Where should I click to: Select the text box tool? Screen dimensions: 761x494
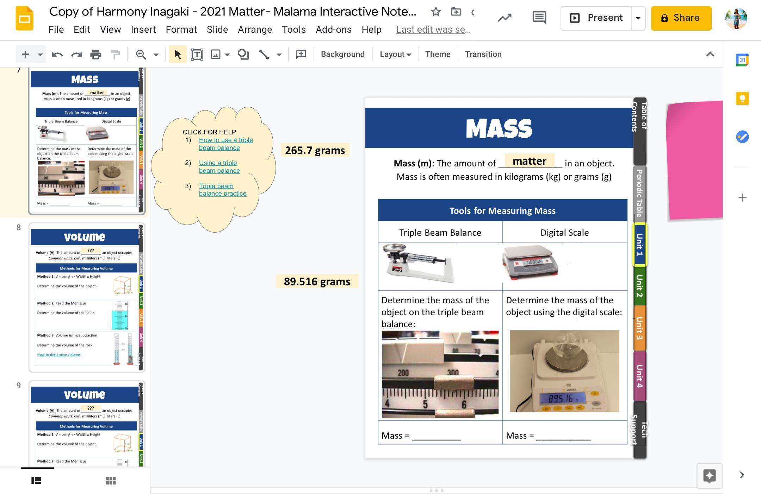coord(197,55)
